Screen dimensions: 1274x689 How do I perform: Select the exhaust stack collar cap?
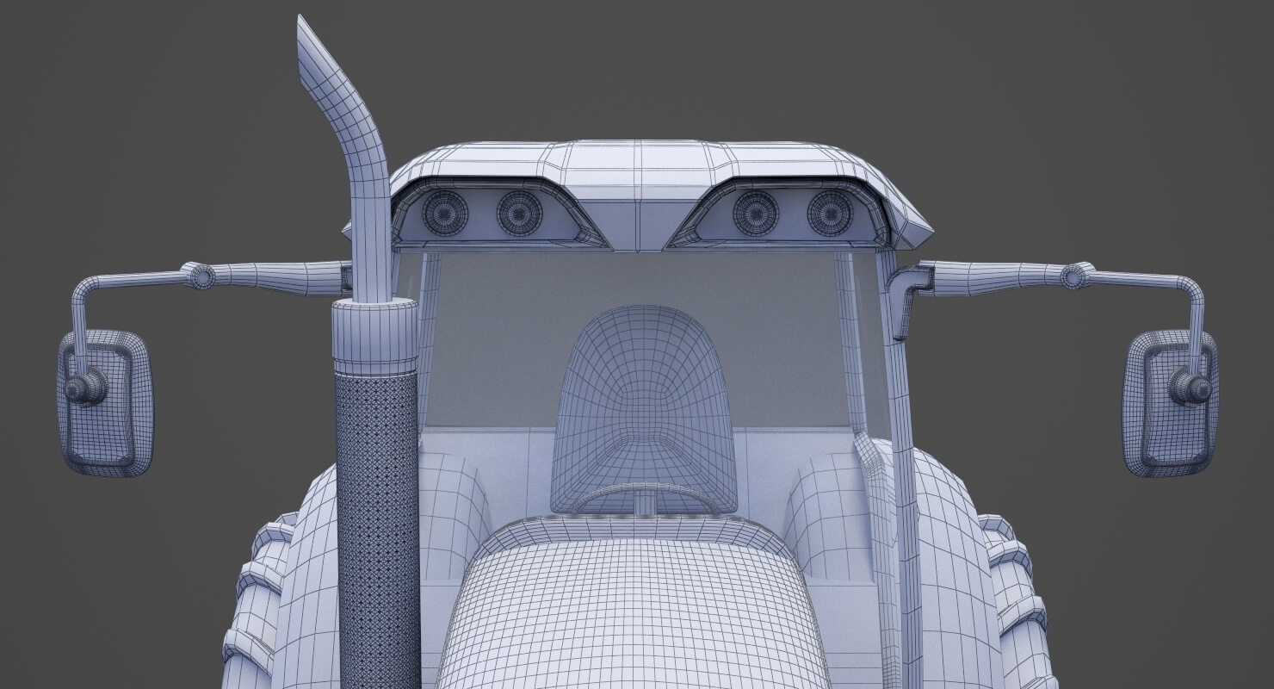point(374,334)
